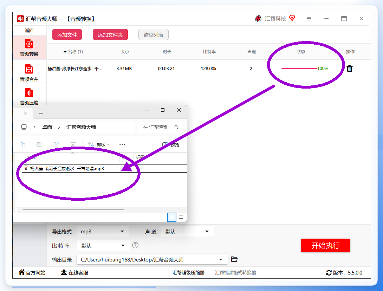Open the 音频转换 audio conversion tool
Screen dimensions: 383x291
[29, 48]
